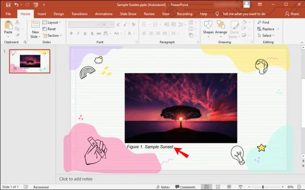
Task: Click the Reset slide button
Action: 49,29
